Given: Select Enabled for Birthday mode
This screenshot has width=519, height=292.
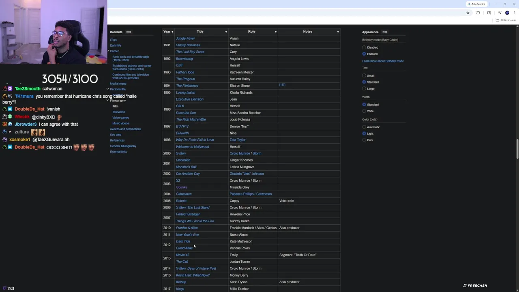Looking at the screenshot, I should [x=364, y=54].
